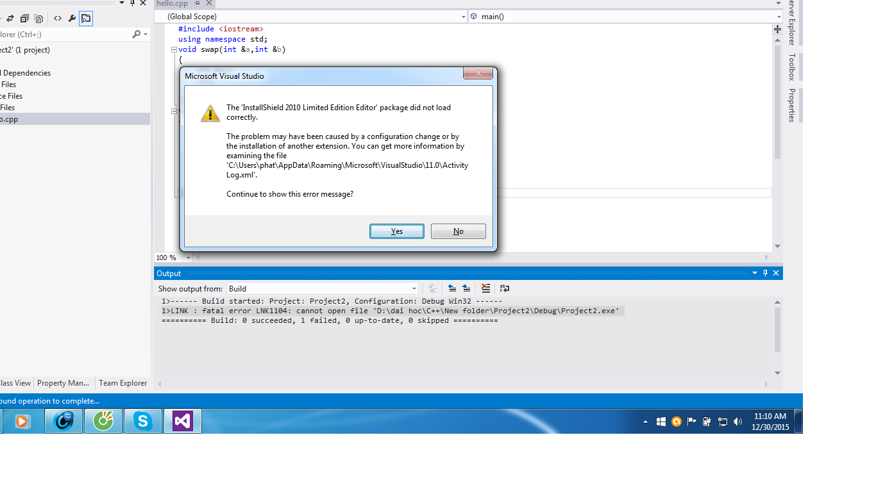Open the Property Manager tab

(x=63, y=383)
